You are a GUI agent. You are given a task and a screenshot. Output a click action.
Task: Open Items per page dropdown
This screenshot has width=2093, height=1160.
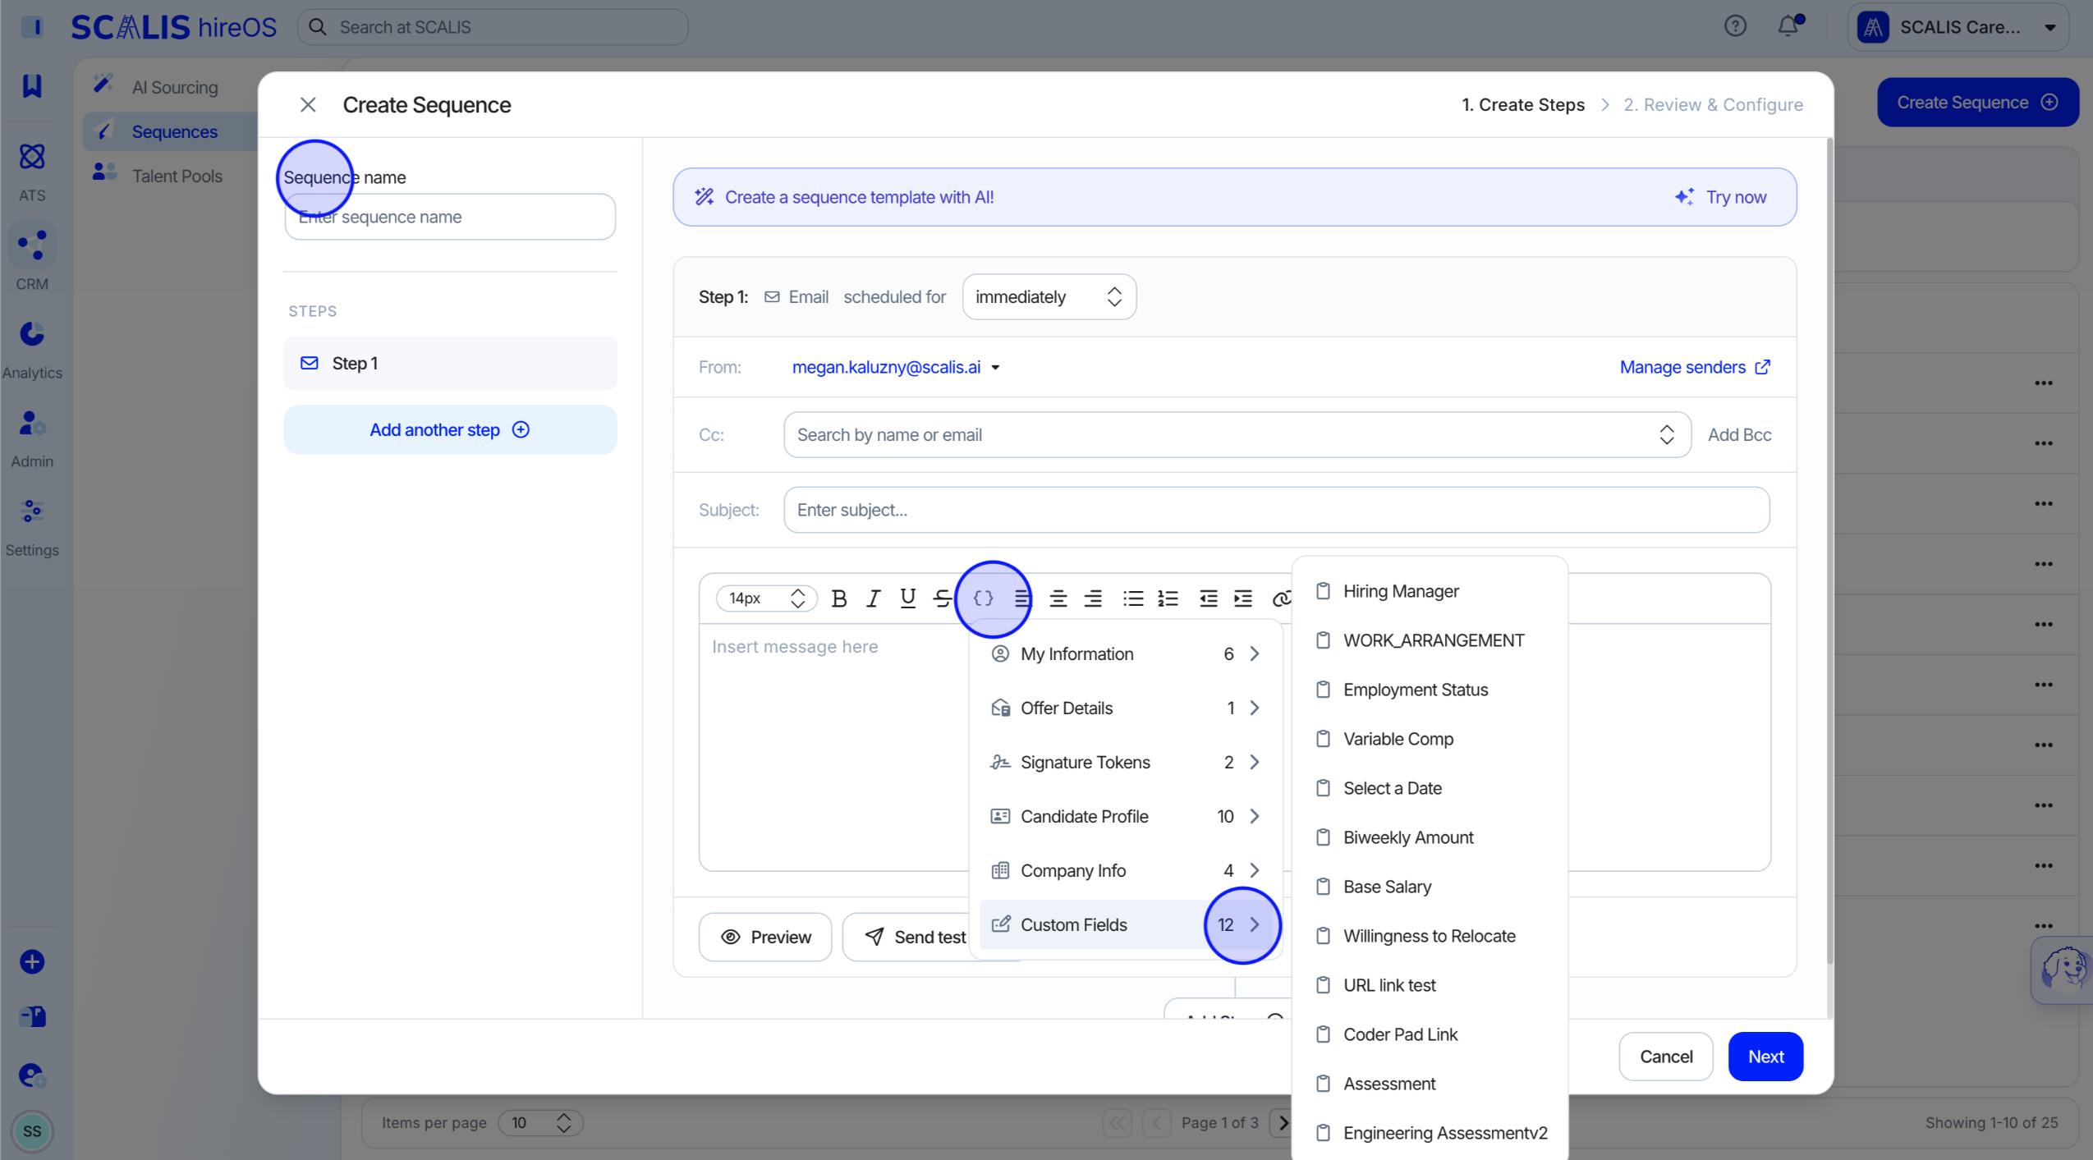(x=540, y=1122)
